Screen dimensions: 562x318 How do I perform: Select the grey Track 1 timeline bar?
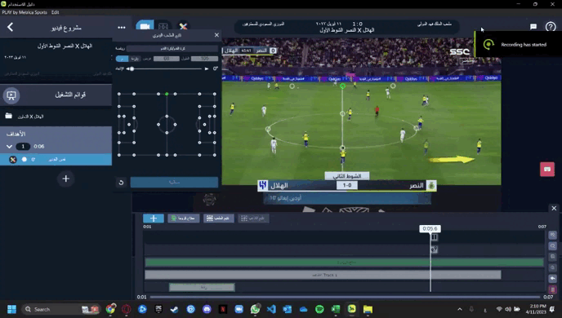point(323,275)
